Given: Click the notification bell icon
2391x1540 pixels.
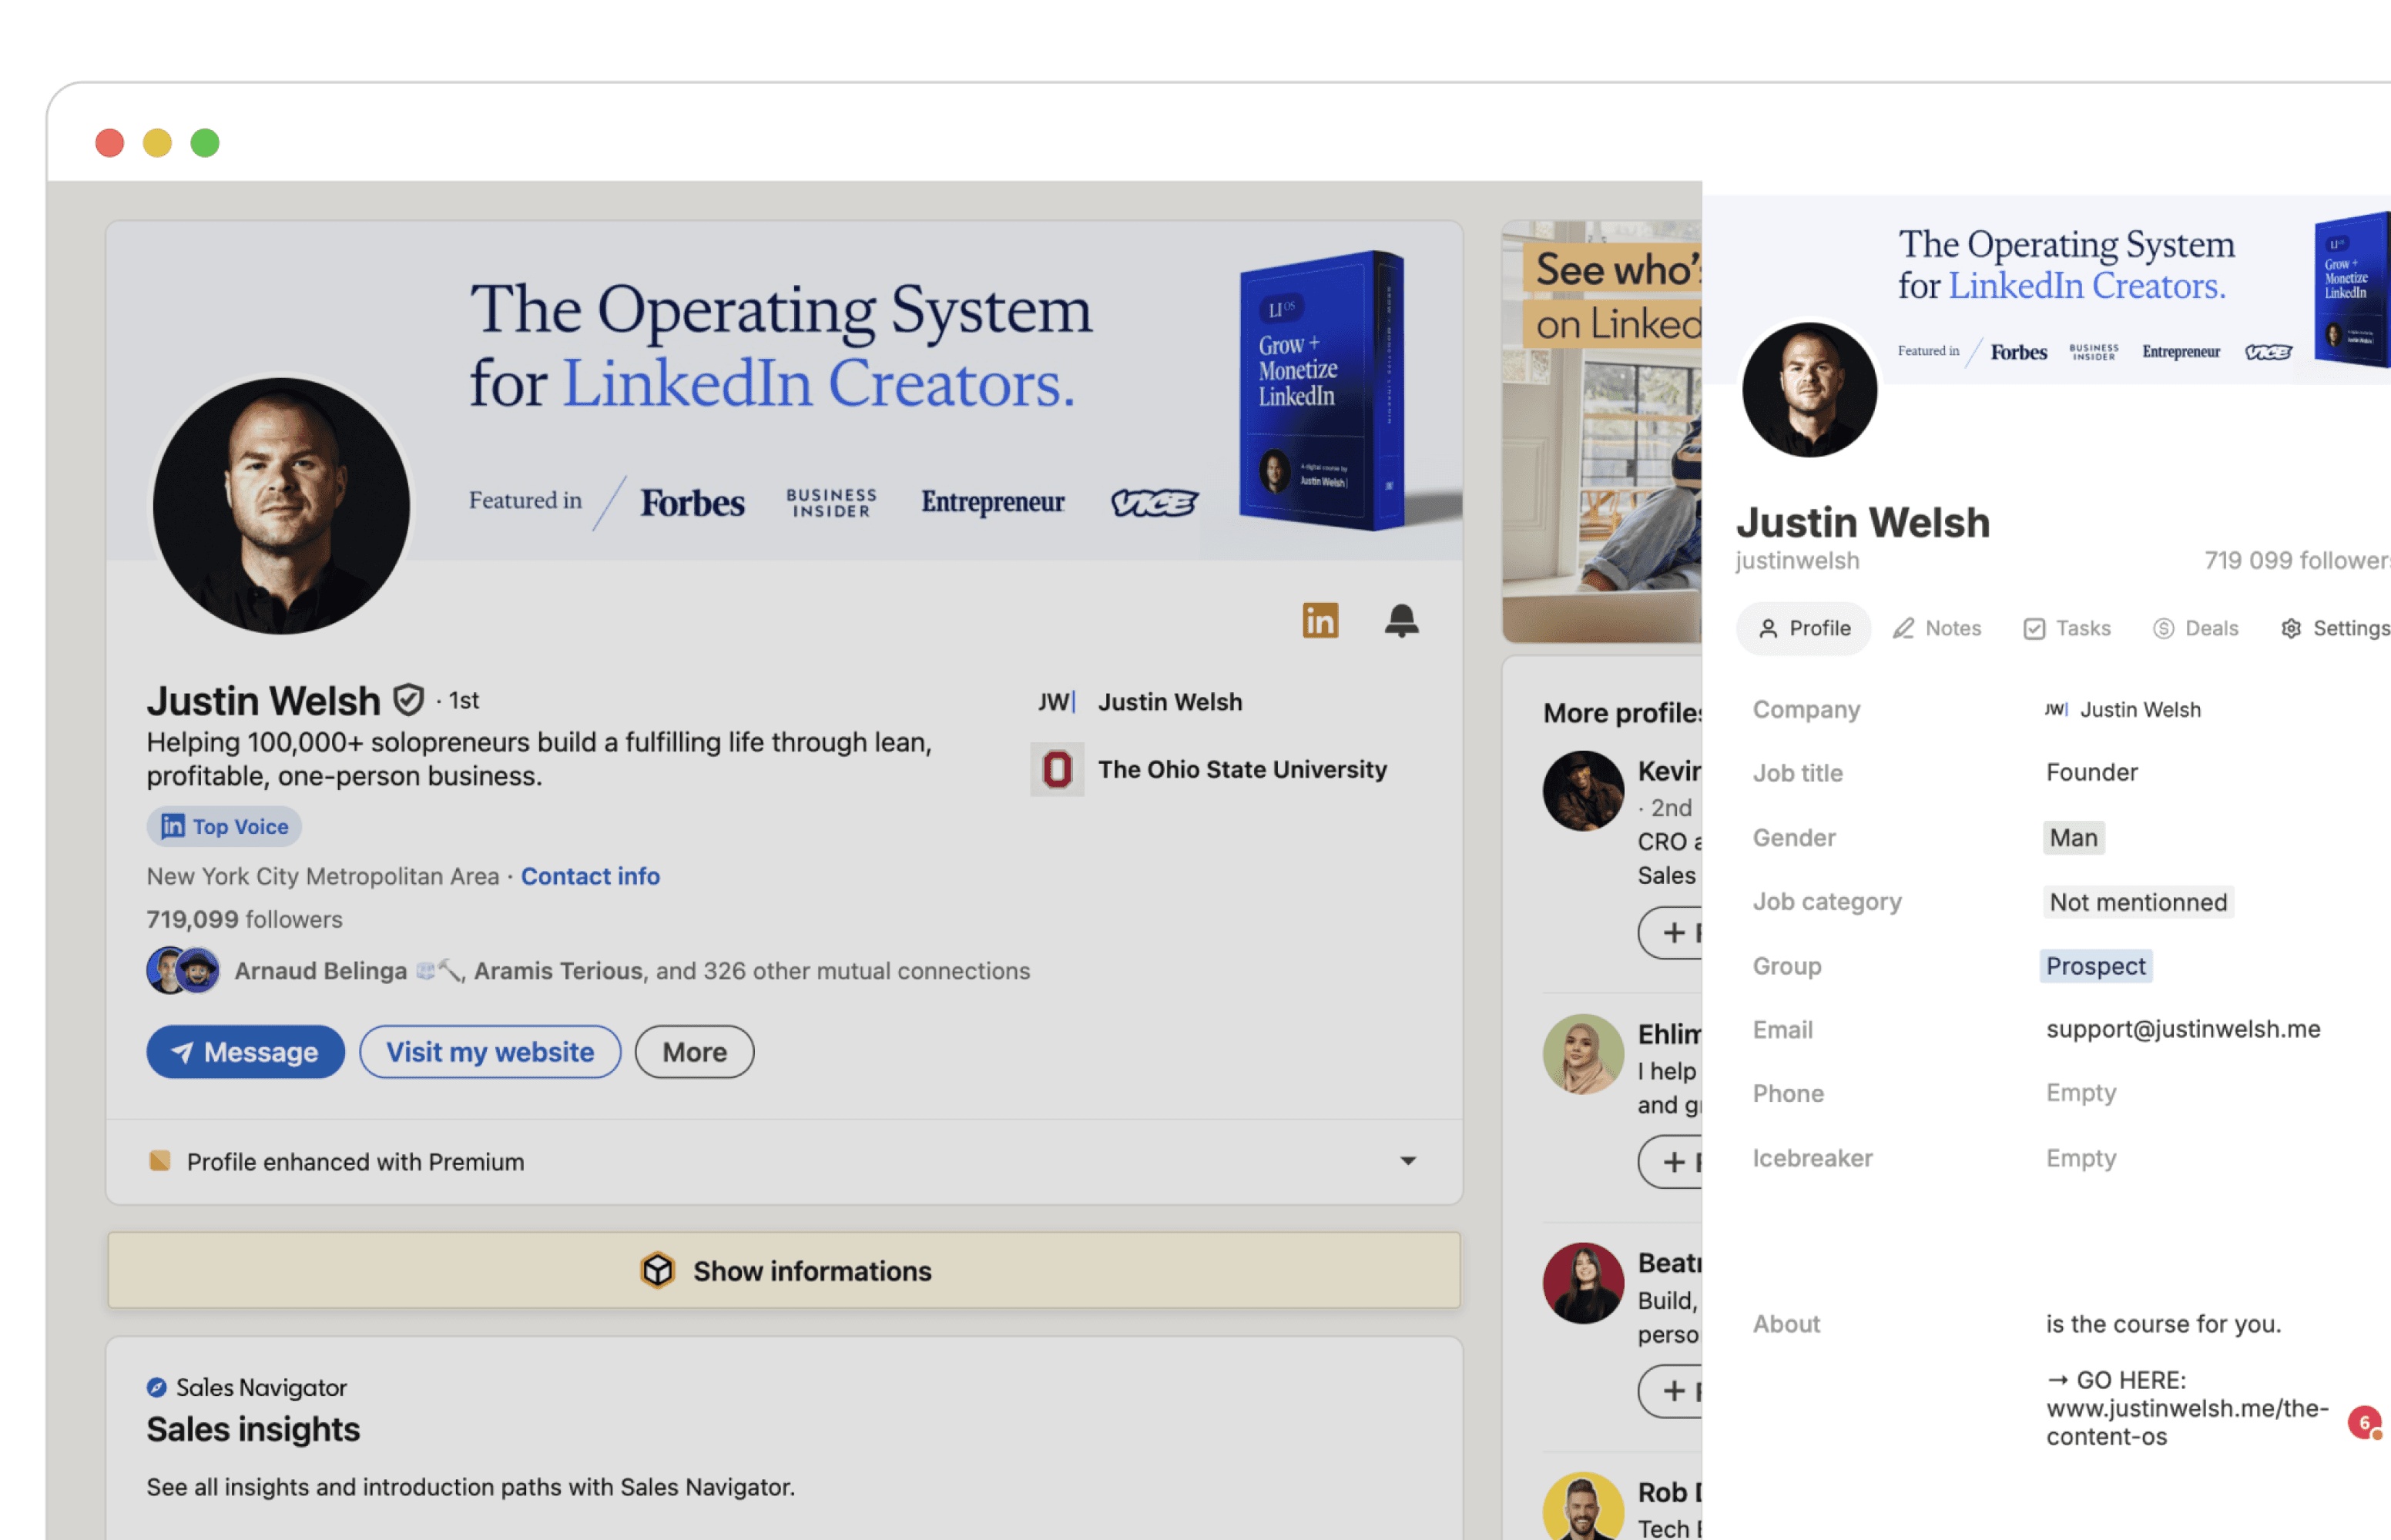Looking at the screenshot, I should click(x=1400, y=620).
